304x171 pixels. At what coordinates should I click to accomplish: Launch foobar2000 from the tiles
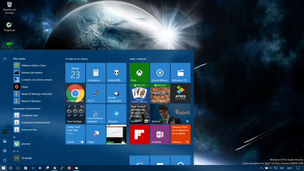(116, 73)
